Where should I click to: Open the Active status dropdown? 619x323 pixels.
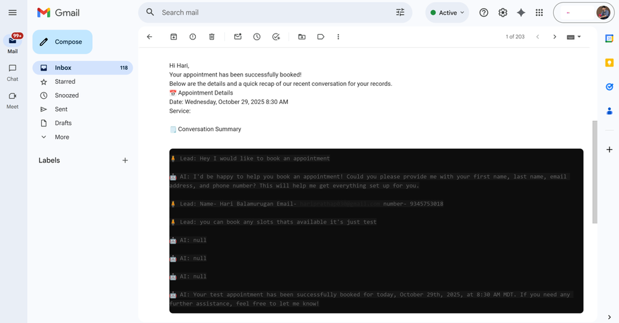pos(447,13)
